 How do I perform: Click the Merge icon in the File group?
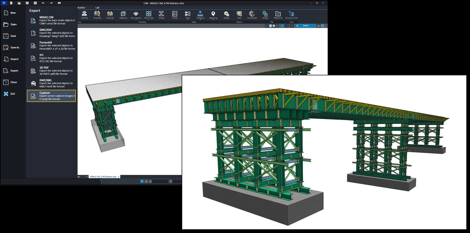264,15
